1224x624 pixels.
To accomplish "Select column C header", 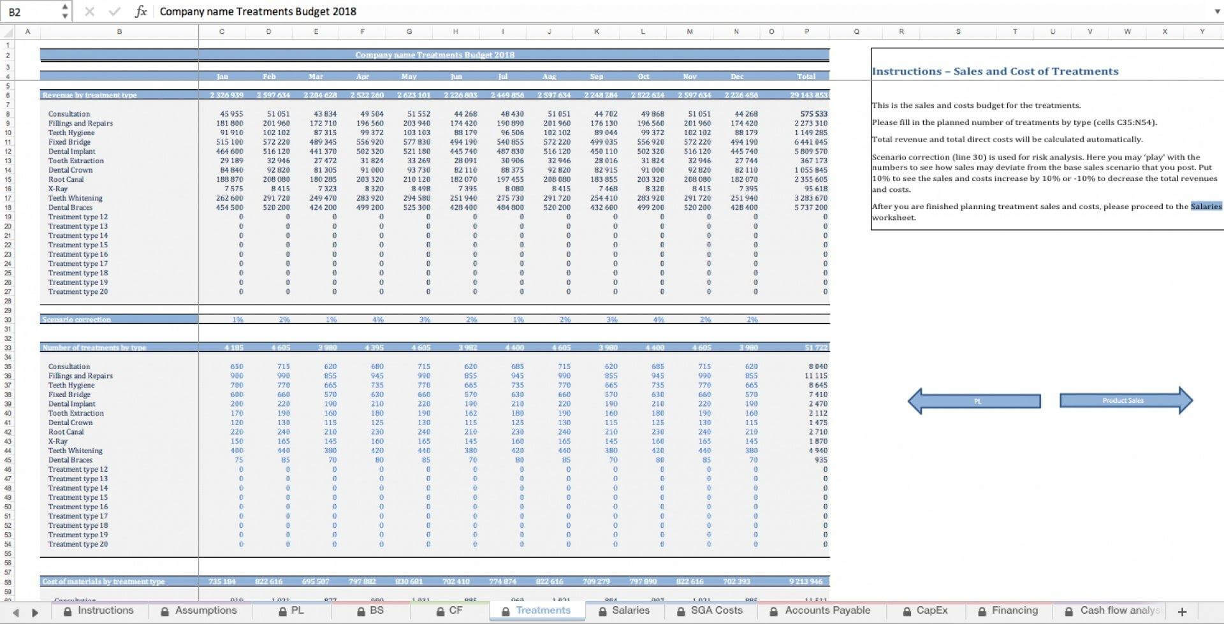I will coord(221,31).
